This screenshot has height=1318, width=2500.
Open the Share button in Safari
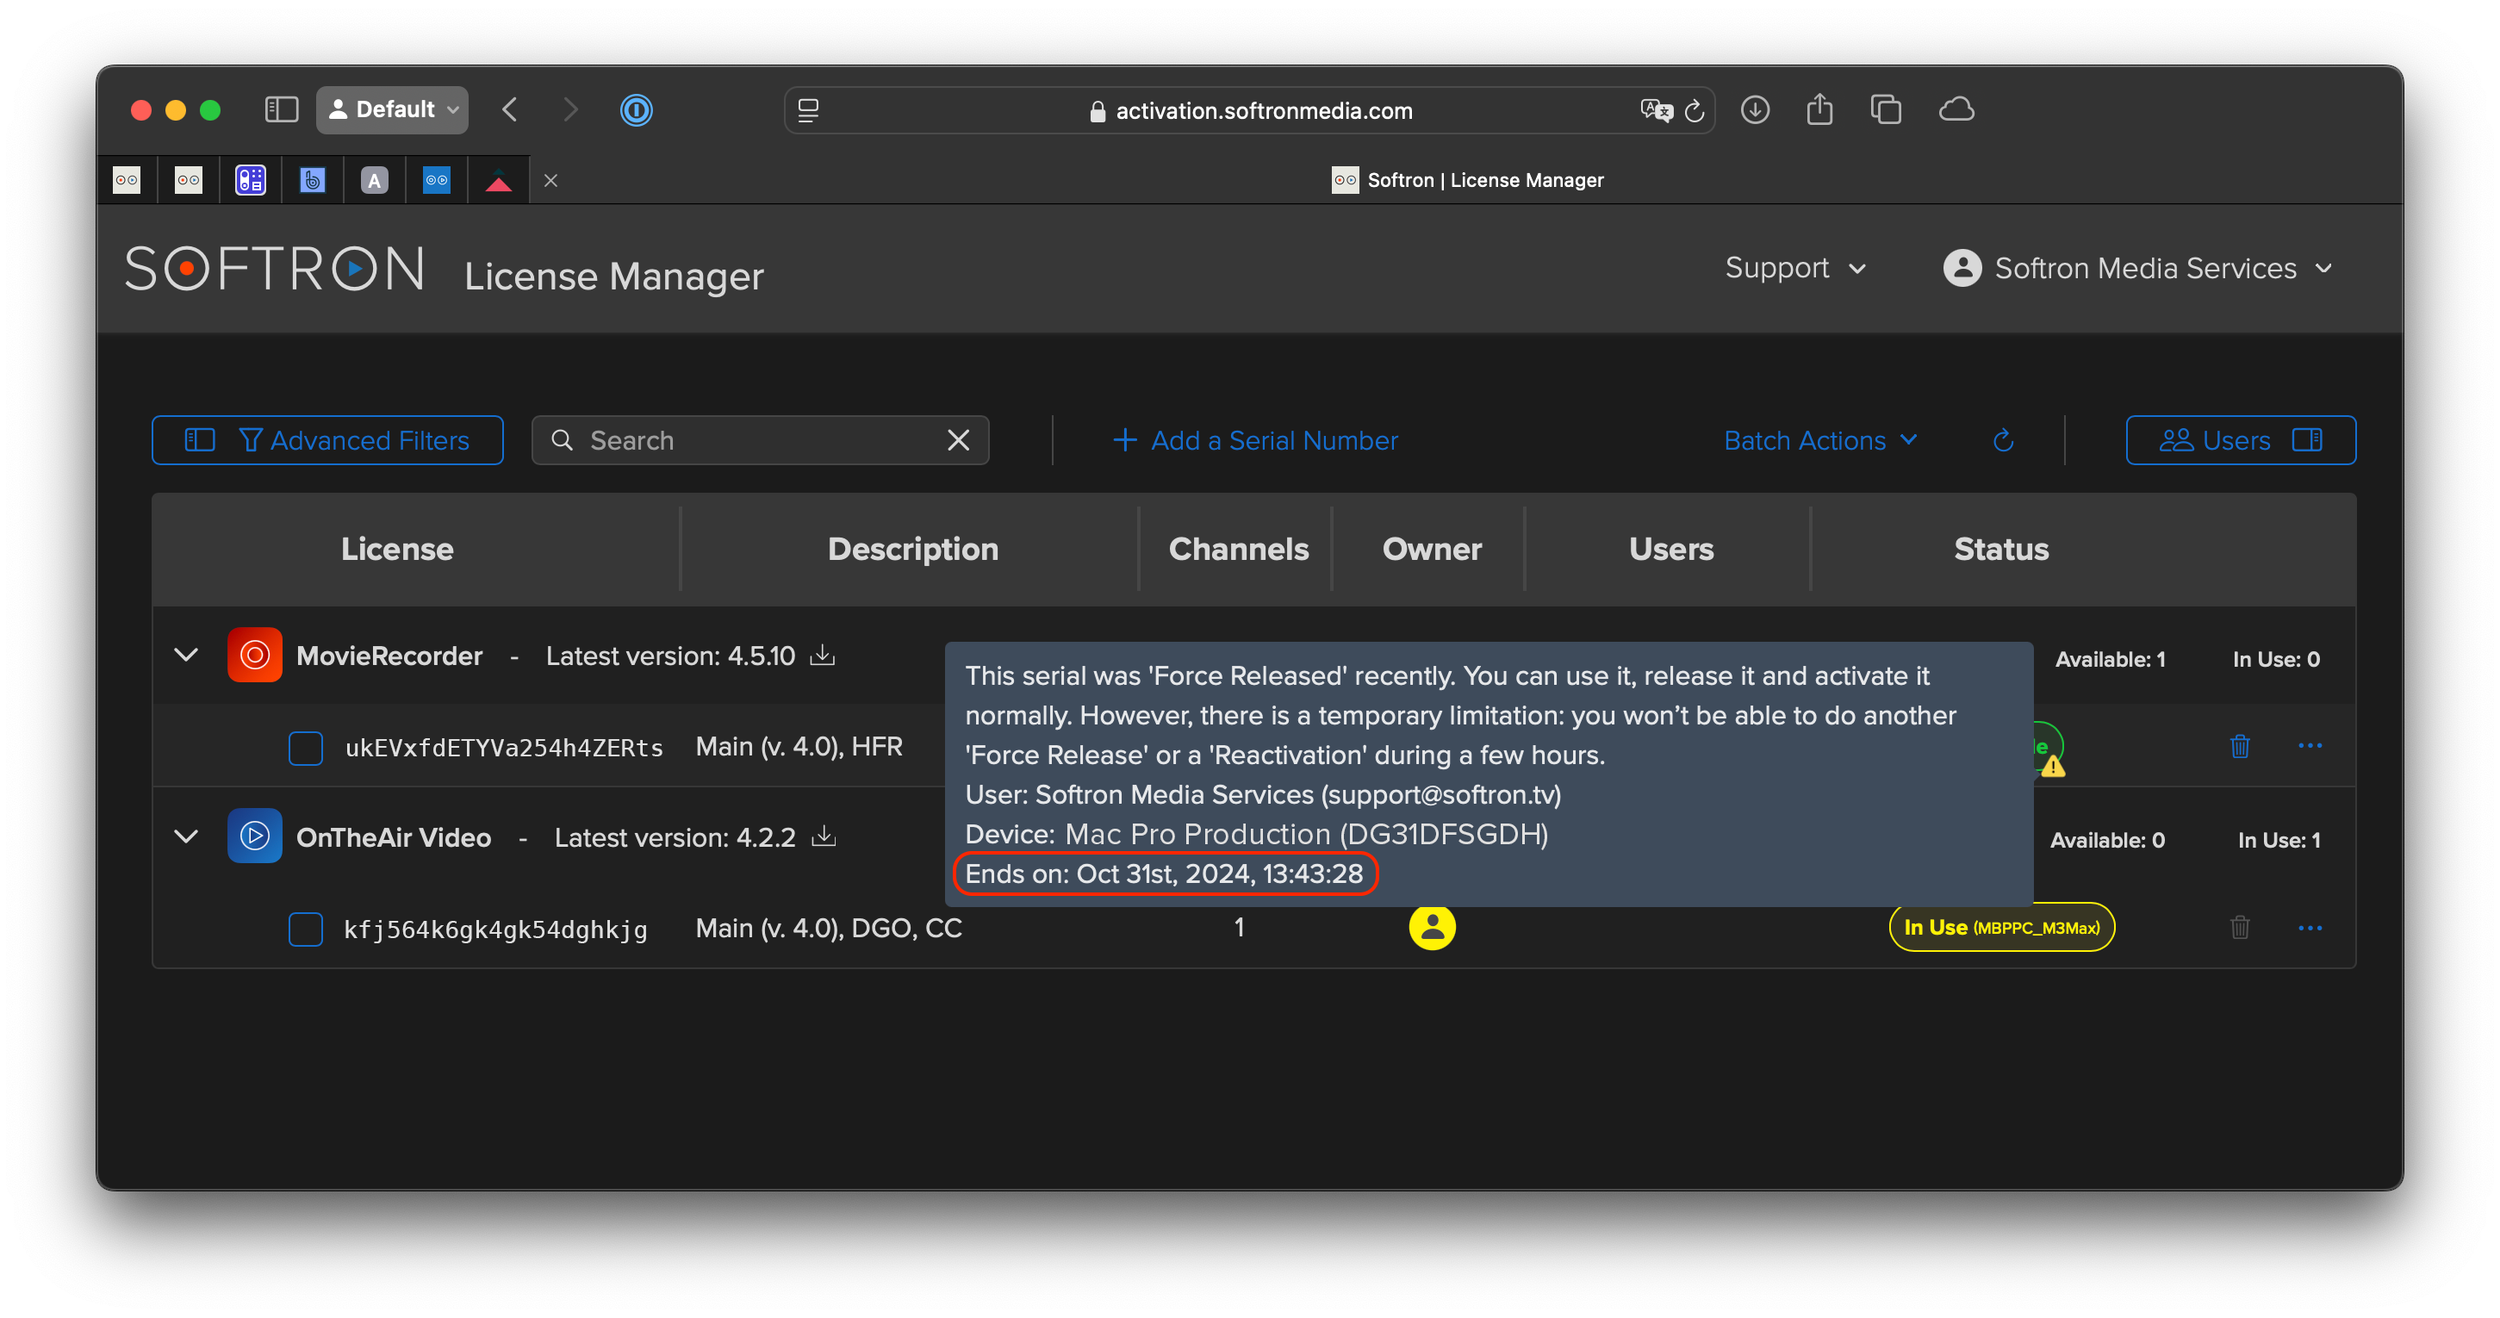[x=1819, y=109]
